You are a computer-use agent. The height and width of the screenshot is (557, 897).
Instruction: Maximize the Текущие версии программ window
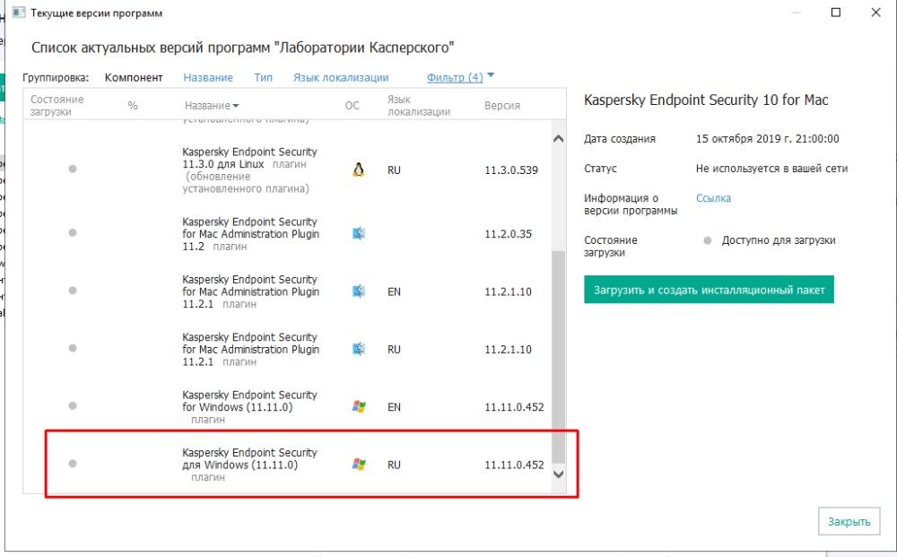[x=836, y=13]
